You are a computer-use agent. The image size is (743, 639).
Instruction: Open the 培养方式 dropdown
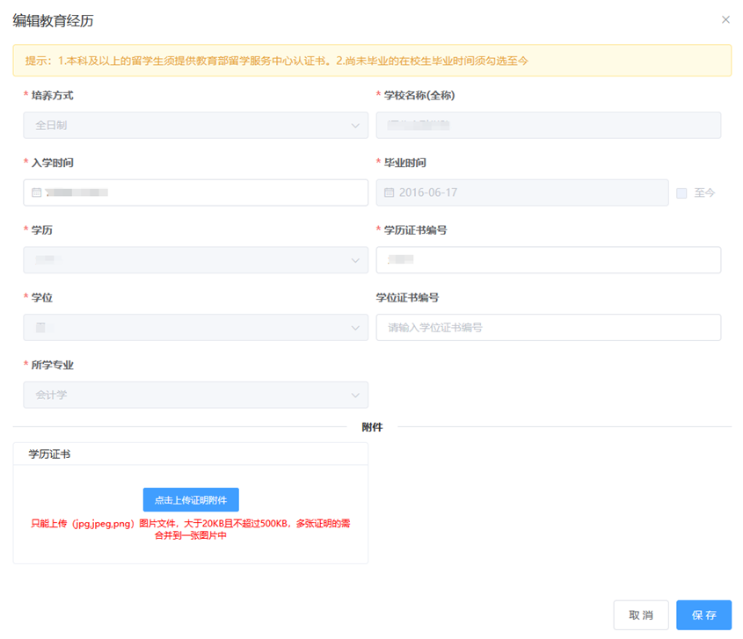point(195,126)
